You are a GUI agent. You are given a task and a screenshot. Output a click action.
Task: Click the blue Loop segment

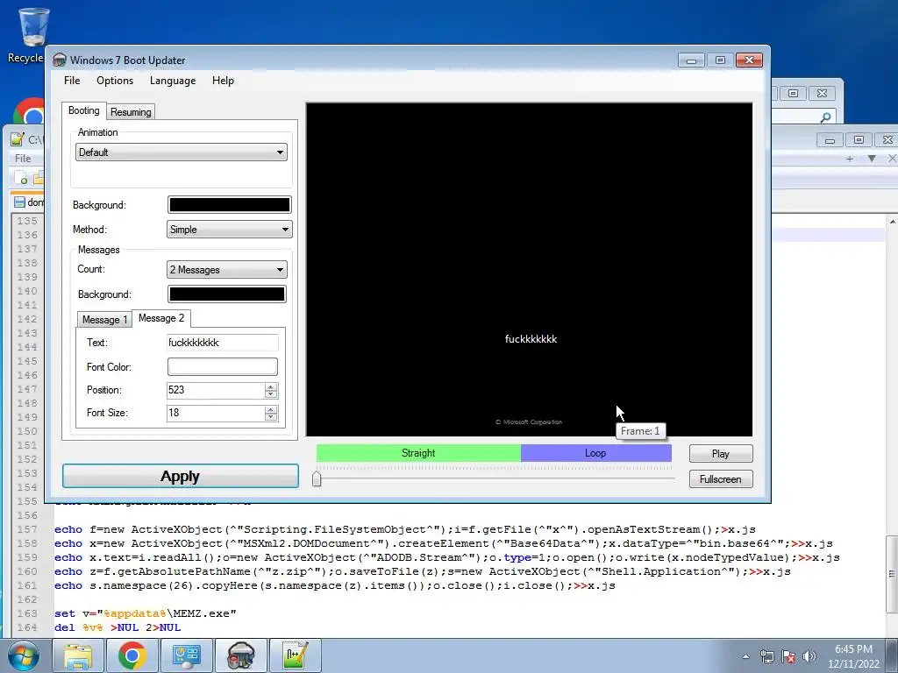coord(595,453)
